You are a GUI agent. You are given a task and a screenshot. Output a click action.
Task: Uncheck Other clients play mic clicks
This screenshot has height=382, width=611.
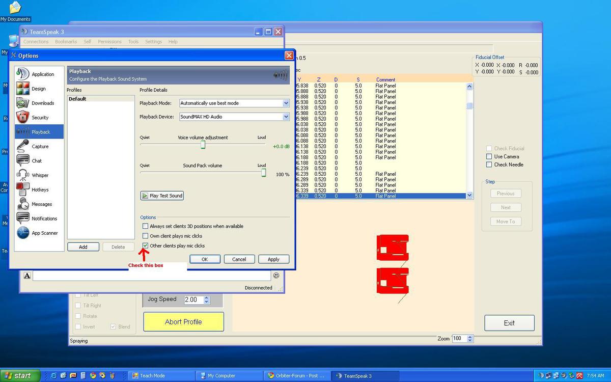[x=145, y=245]
